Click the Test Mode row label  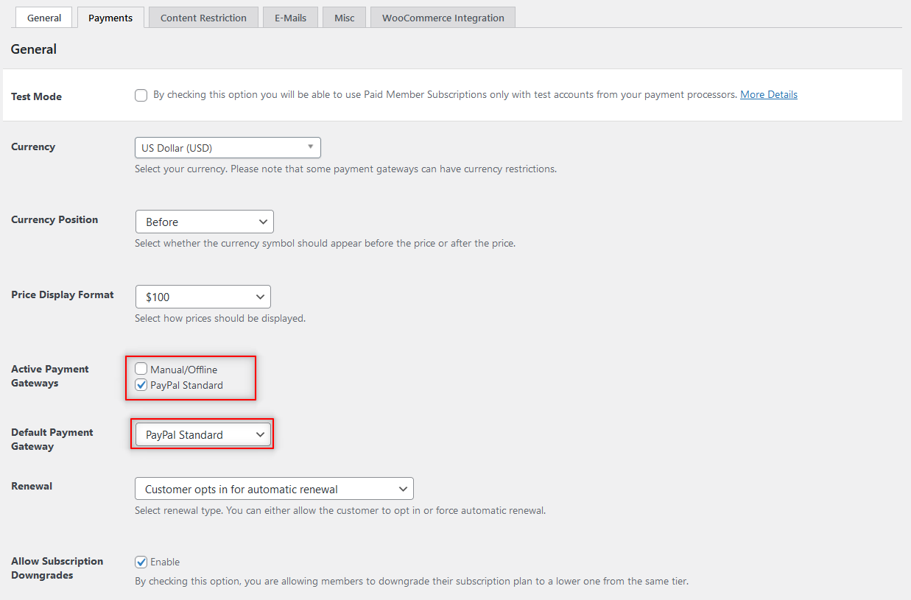tap(37, 96)
